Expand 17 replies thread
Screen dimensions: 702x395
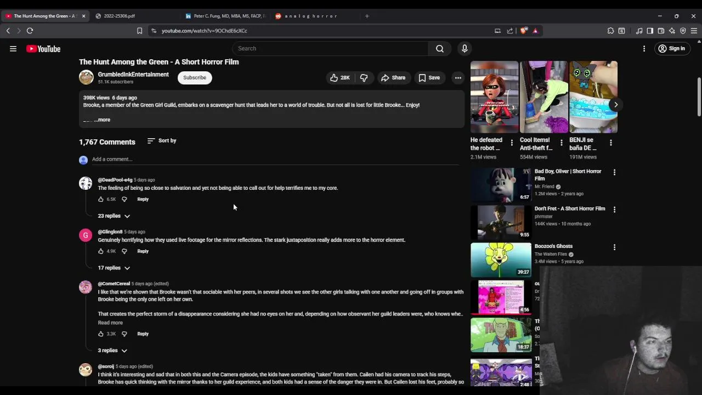pos(114,268)
